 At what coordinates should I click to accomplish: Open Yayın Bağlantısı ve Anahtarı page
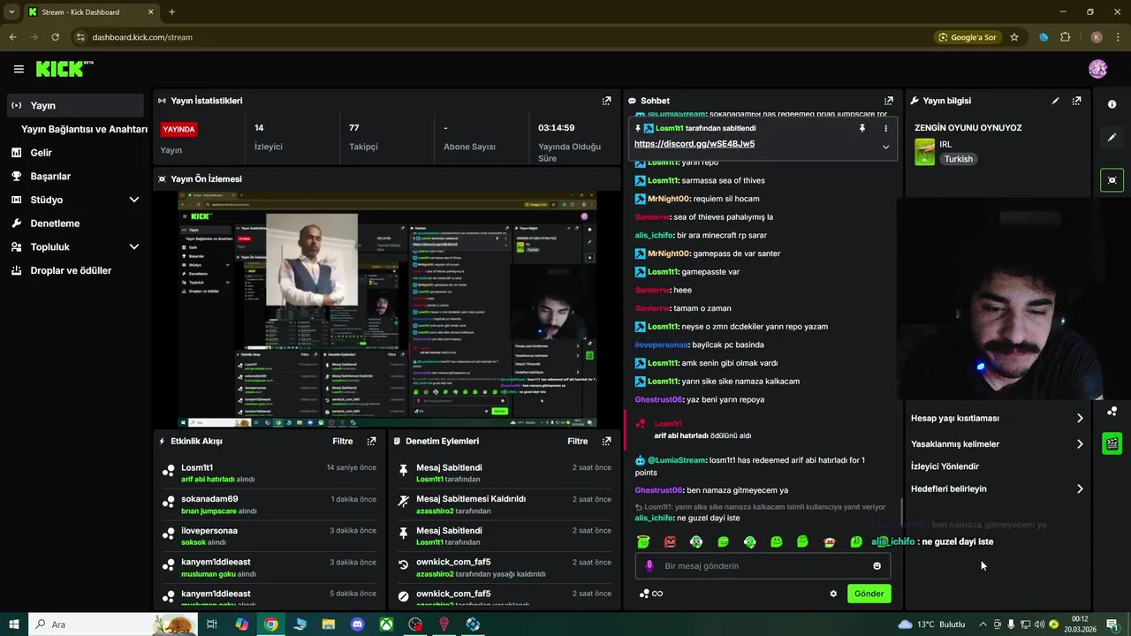[84, 129]
